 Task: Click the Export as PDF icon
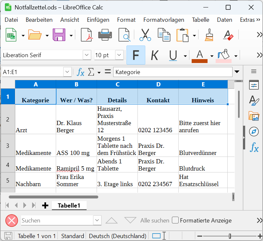(x=86, y=35)
